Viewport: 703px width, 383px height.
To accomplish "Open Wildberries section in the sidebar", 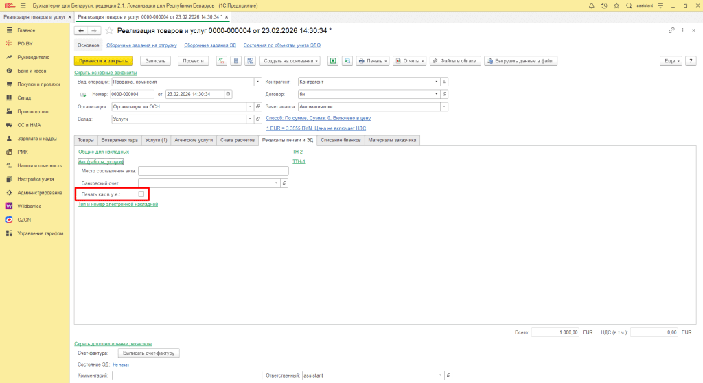I will coord(30,206).
